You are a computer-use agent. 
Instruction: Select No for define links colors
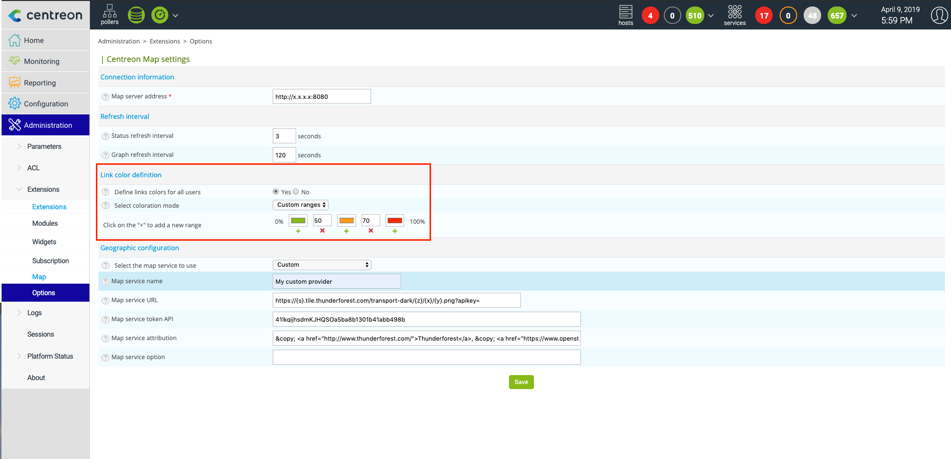pyautogui.click(x=296, y=192)
